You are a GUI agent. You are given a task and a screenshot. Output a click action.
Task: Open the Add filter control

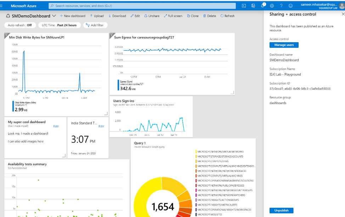point(95,25)
